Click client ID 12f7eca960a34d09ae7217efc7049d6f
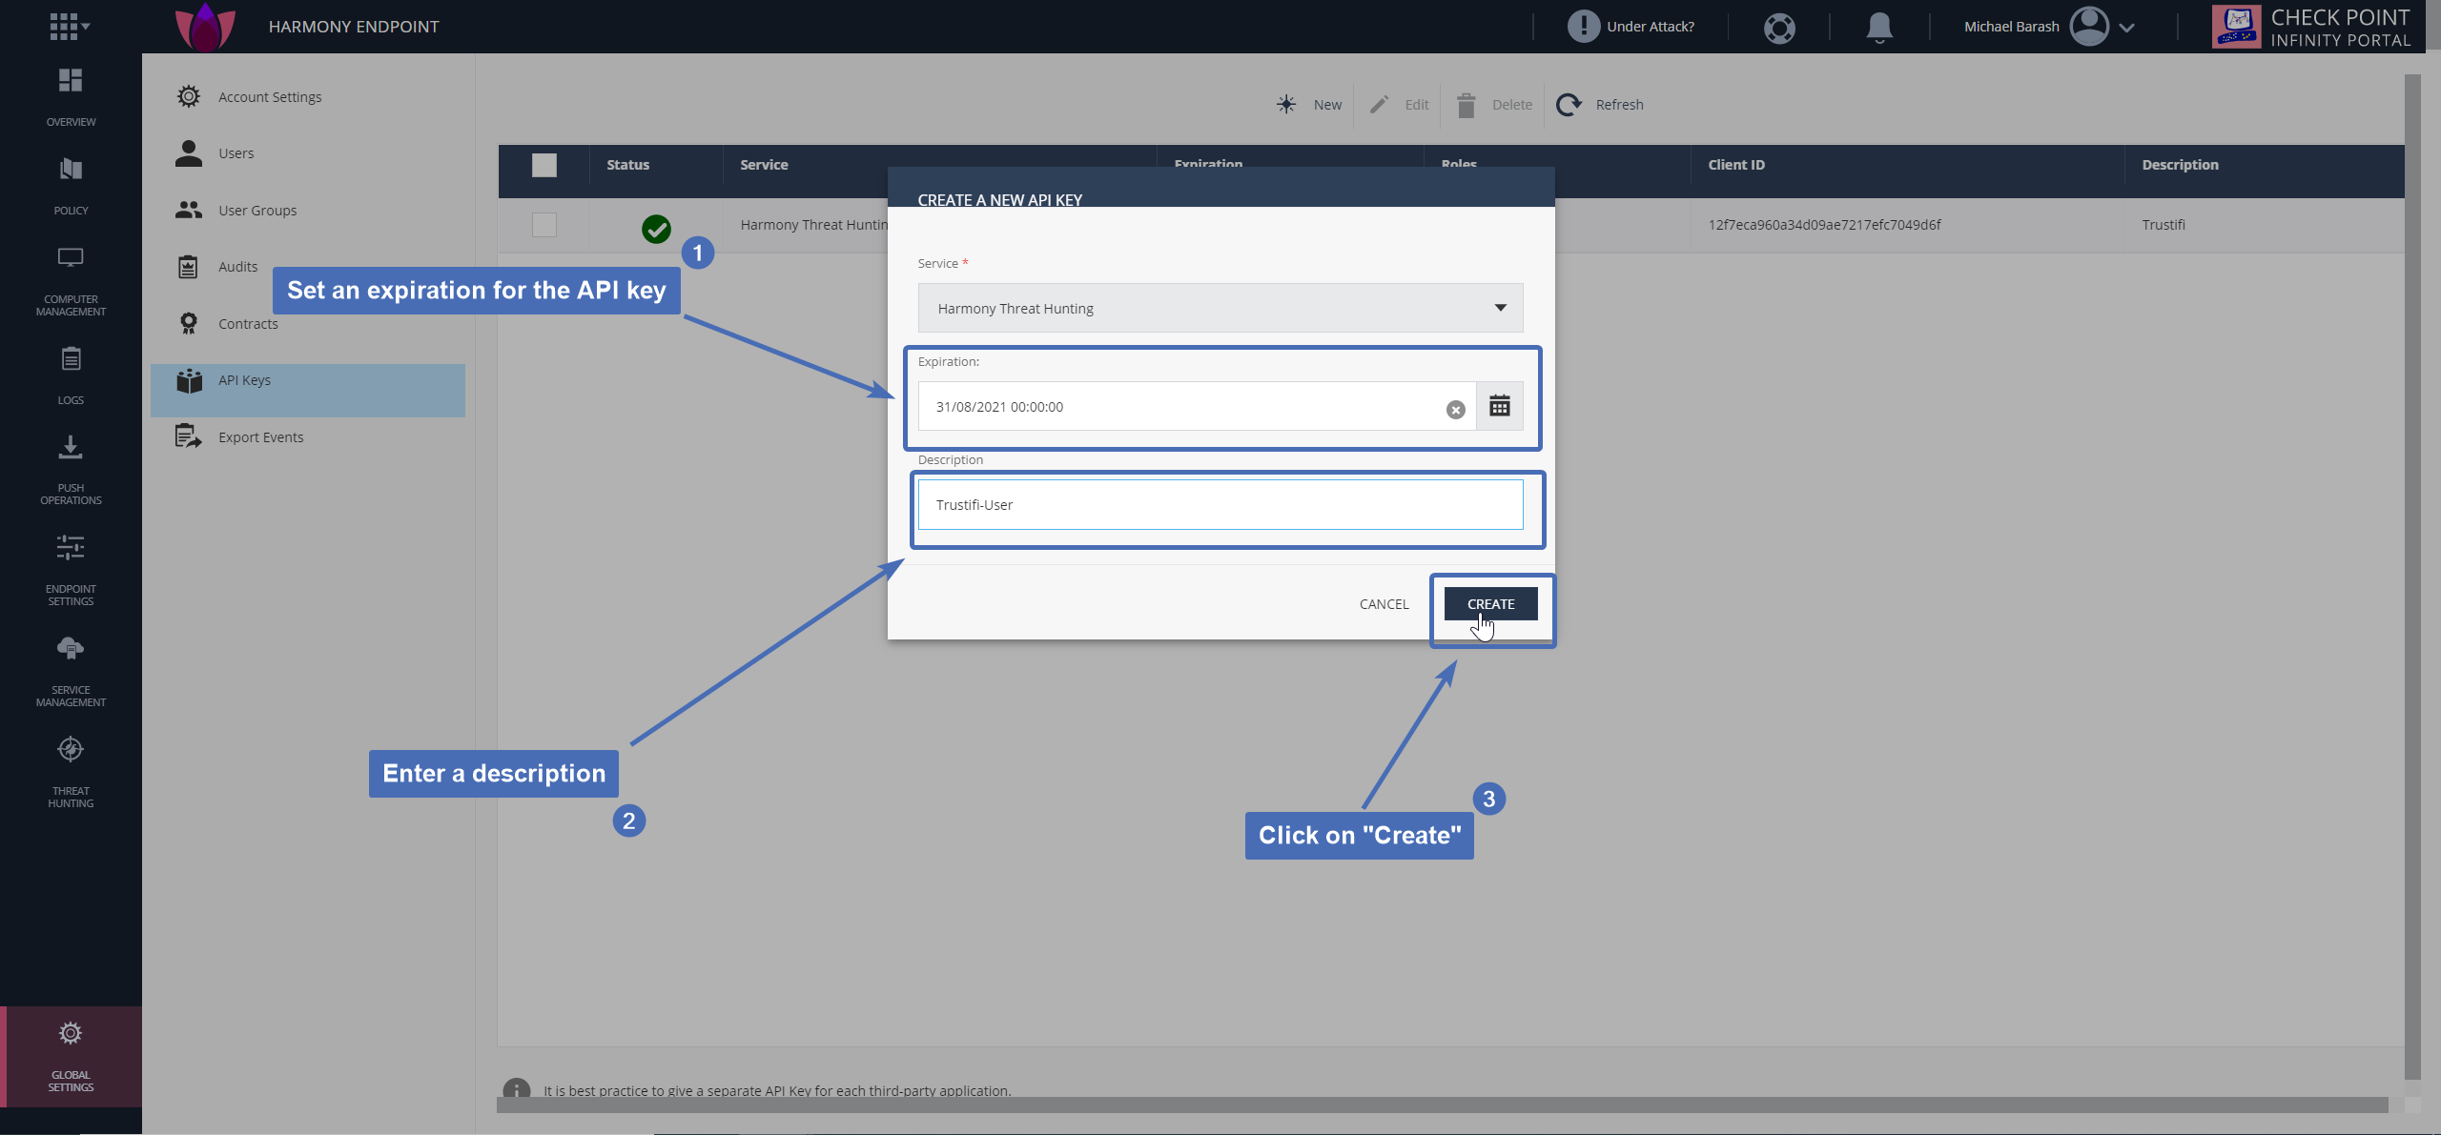The width and height of the screenshot is (2441, 1135). pos(1824,225)
